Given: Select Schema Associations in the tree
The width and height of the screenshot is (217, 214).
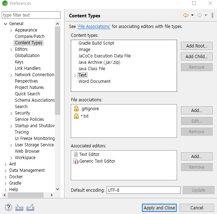Looking at the screenshot, I should (35, 100).
